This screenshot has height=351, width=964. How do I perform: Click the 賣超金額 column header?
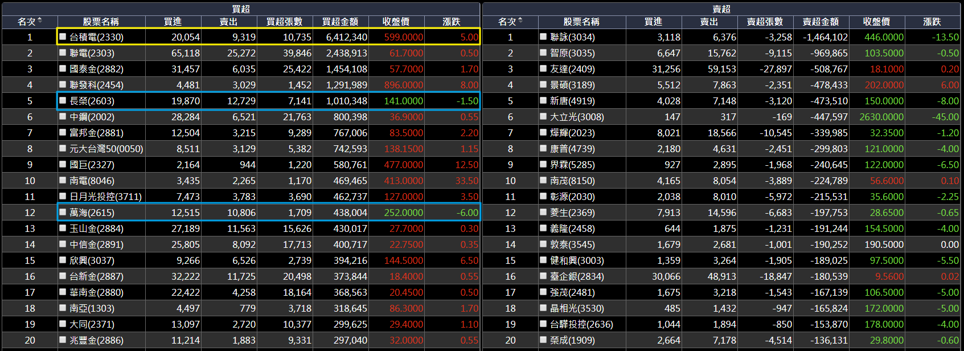click(x=821, y=22)
